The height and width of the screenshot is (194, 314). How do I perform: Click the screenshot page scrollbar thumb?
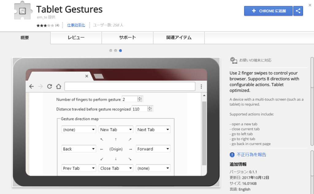tap(204, 133)
